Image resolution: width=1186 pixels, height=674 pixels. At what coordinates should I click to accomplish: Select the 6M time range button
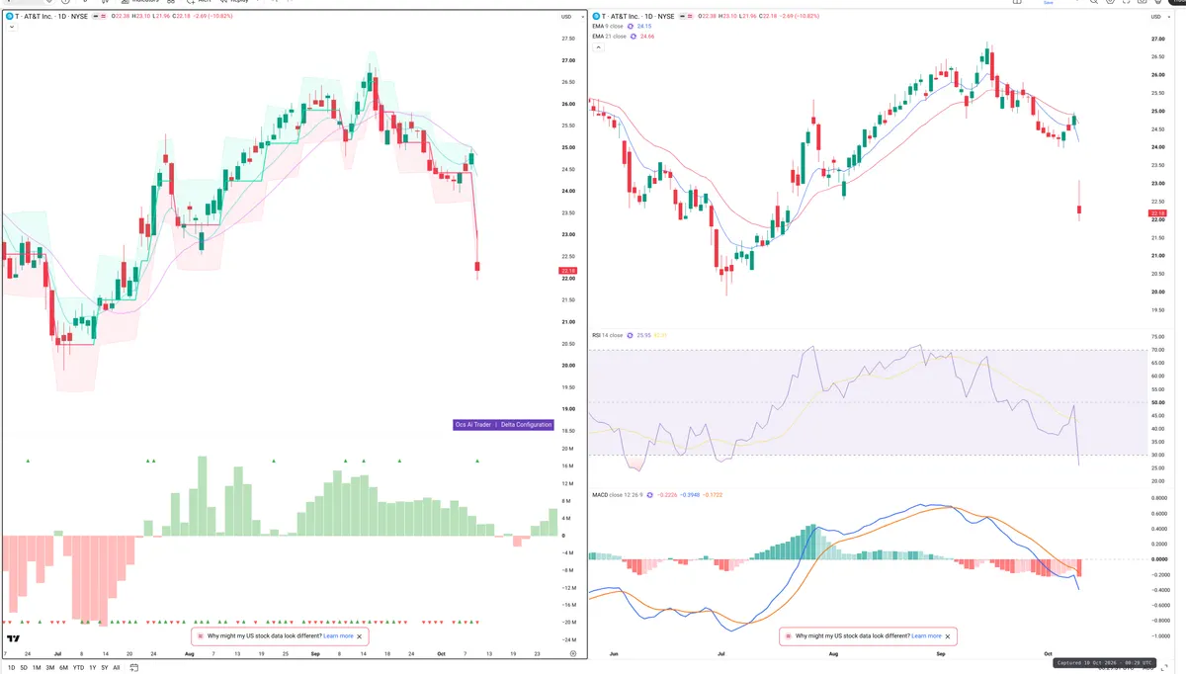(63, 668)
